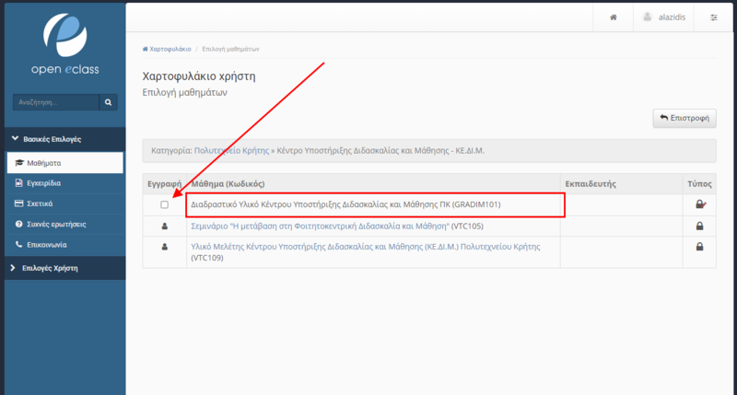Click the document icon beside Εγχειρίδια
Screen dimensions: 737x395
point(18,183)
